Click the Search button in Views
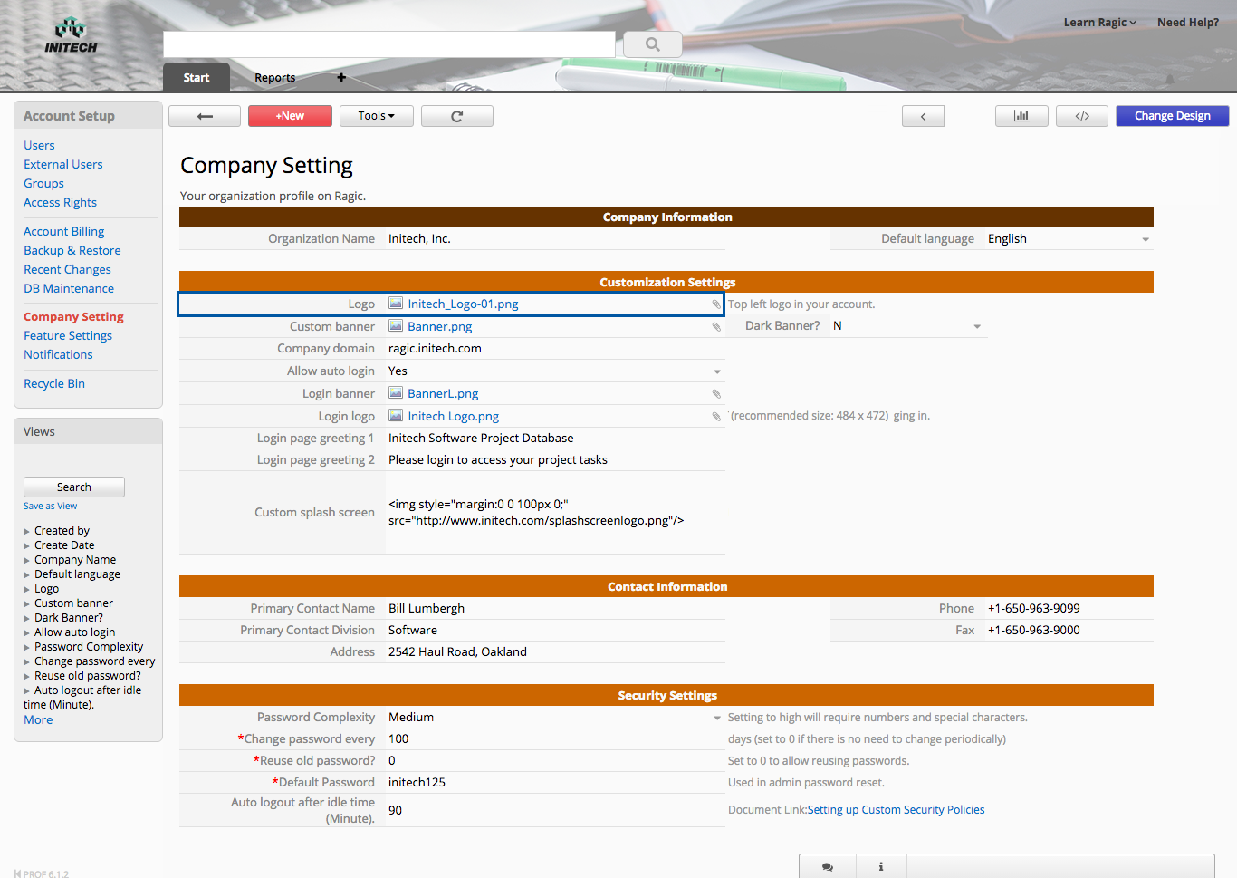 (74, 487)
